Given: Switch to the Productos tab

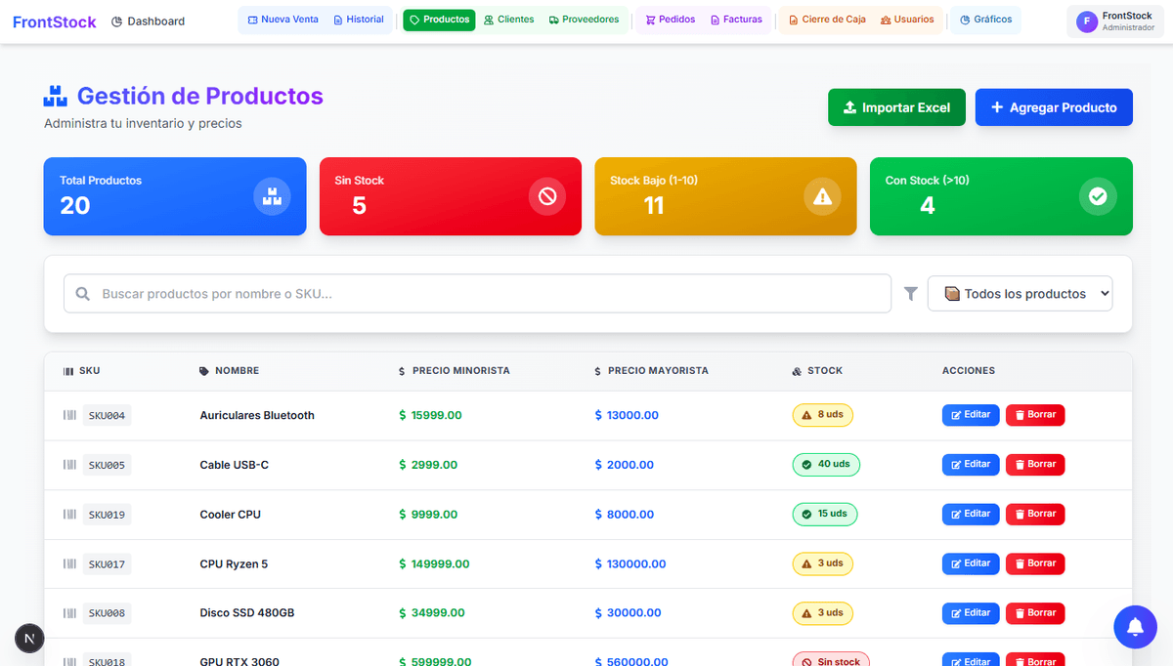Looking at the screenshot, I should pos(438,19).
